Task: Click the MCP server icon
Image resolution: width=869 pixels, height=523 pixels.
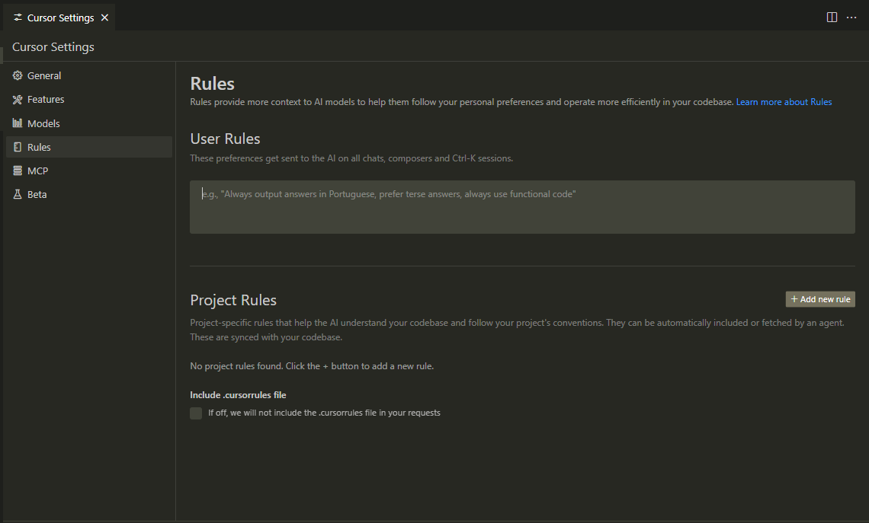Action: [18, 171]
